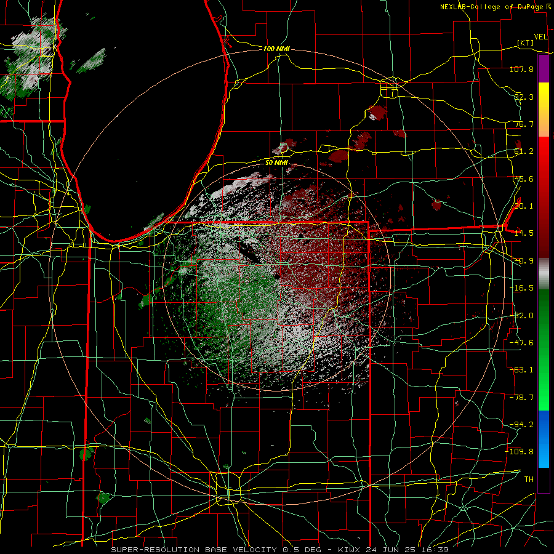Screen dimensions: 554x554
Task: Click the -109.8 velocity scale value
Action: click(520, 452)
